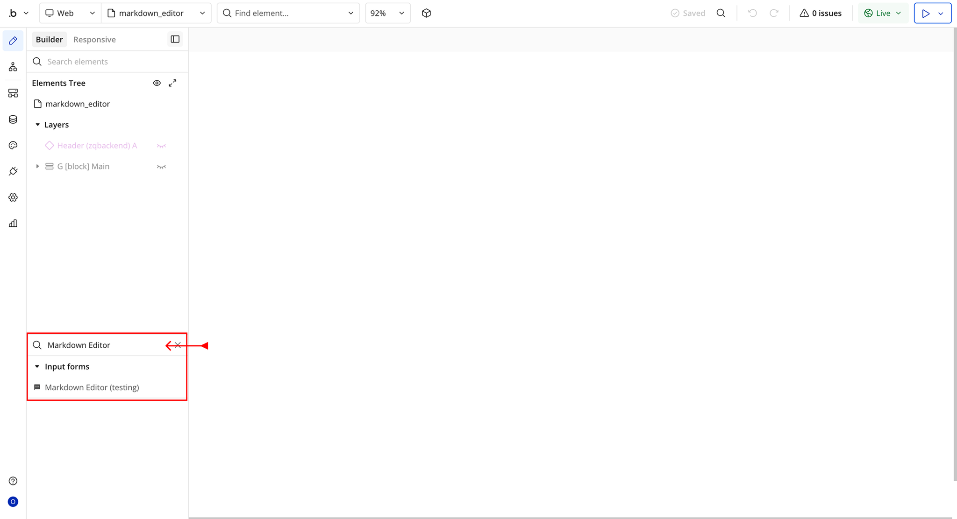Open the Logs chart icon
The height and width of the screenshot is (519, 957).
[13, 224]
